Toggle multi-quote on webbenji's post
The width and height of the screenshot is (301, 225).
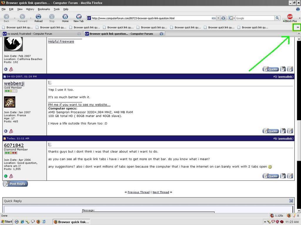(283, 131)
